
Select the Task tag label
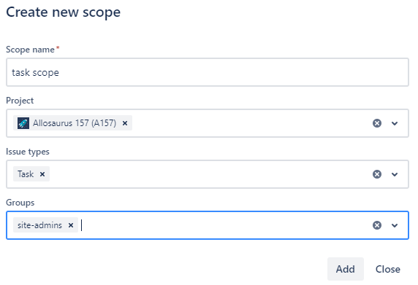(26, 174)
